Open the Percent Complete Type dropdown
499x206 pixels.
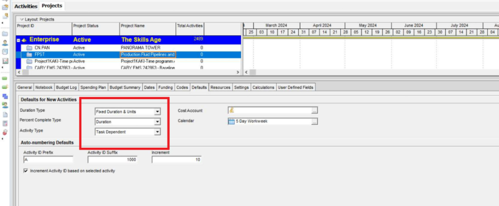157,121
